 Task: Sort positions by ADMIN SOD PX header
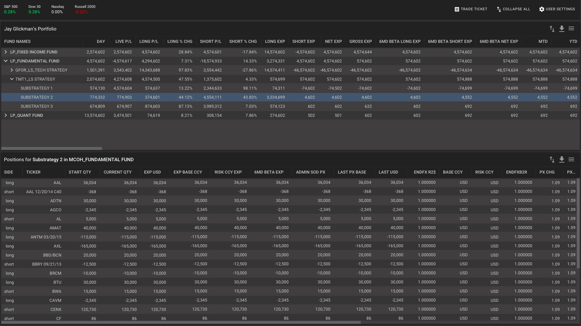pos(310,172)
